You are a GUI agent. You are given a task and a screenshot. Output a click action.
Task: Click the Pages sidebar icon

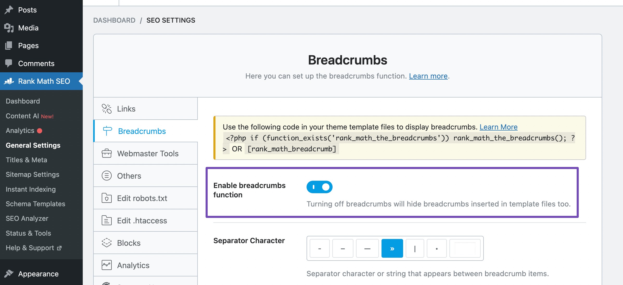pyautogui.click(x=9, y=45)
